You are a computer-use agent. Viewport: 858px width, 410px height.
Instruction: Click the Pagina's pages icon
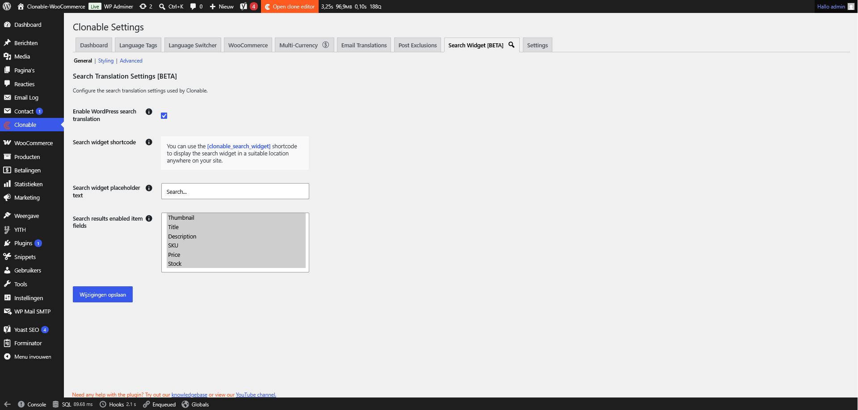[7, 70]
